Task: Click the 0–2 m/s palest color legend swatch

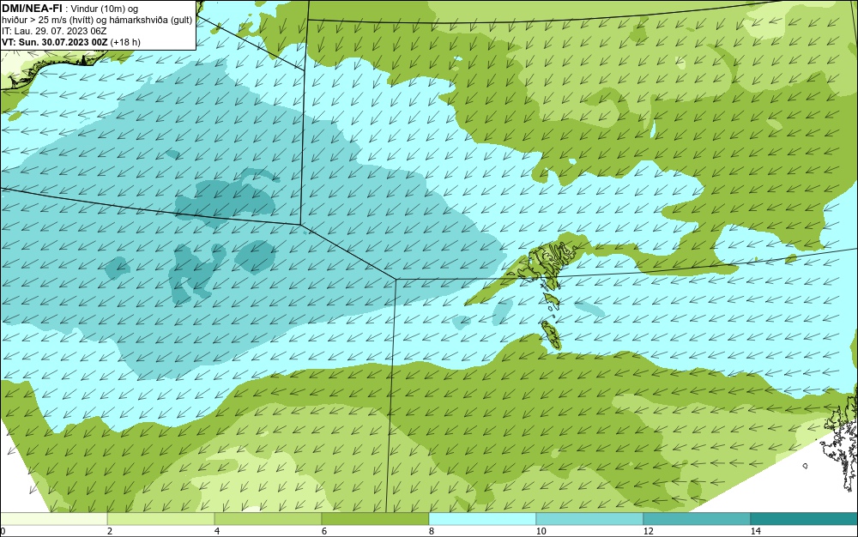Action: coord(53,519)
